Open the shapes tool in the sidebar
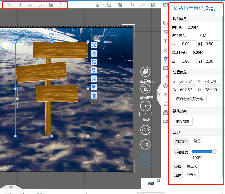Screen dimensions: 225x194 166,23
